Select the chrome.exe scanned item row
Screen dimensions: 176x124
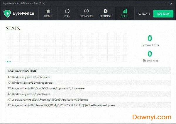click(x=88, y=88)
